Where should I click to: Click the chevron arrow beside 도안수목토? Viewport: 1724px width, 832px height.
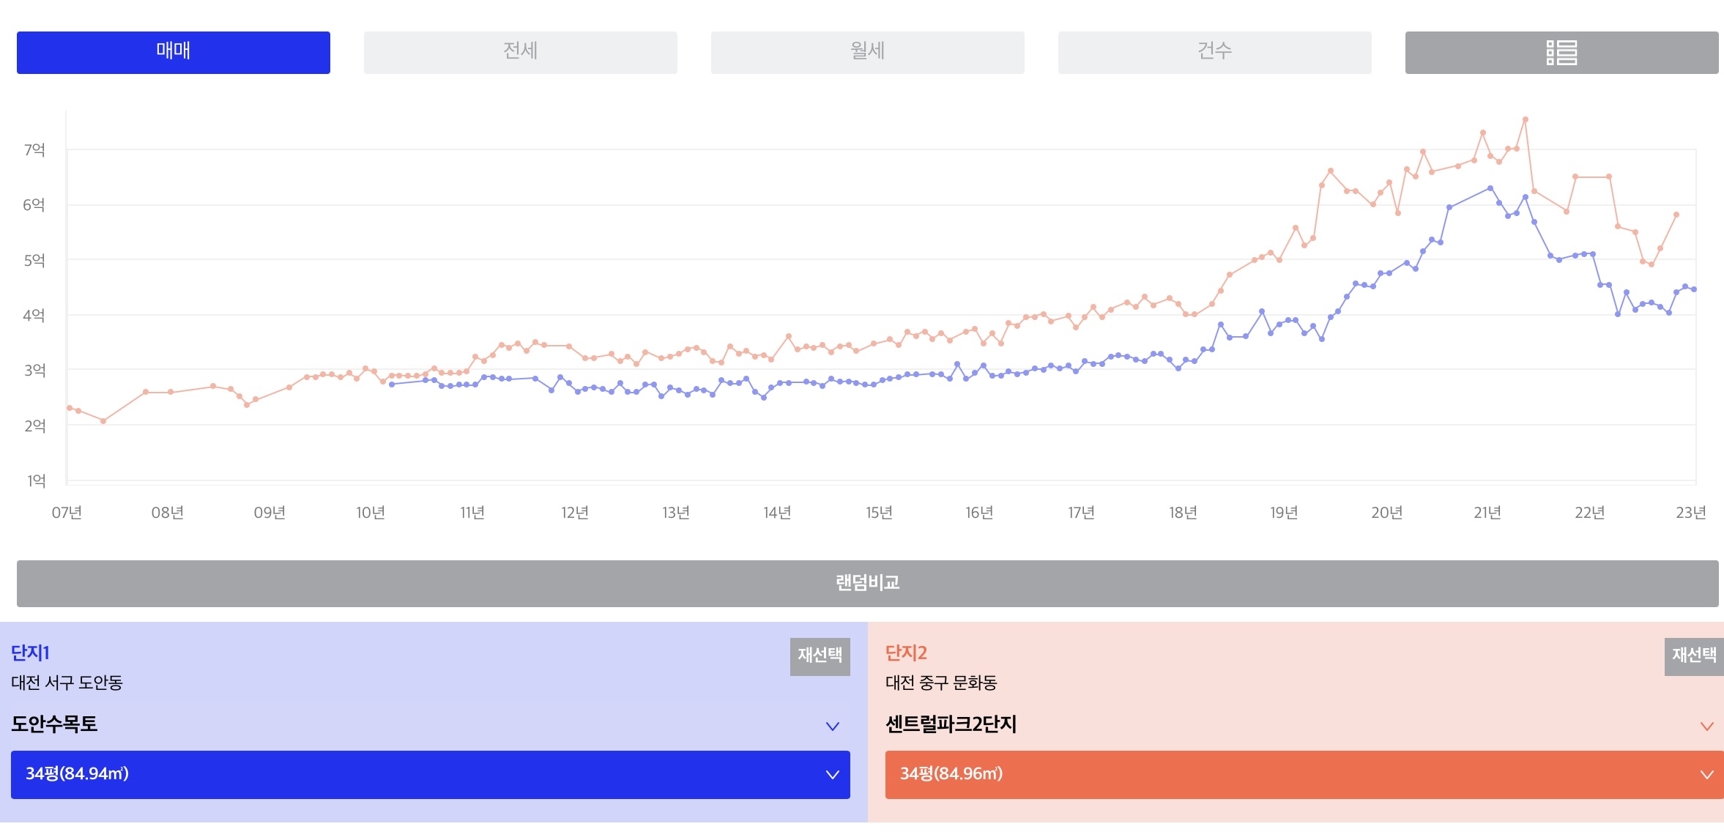832,726
